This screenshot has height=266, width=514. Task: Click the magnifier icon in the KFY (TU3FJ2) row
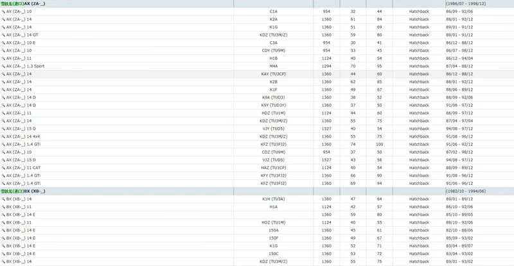pos(3,175)
